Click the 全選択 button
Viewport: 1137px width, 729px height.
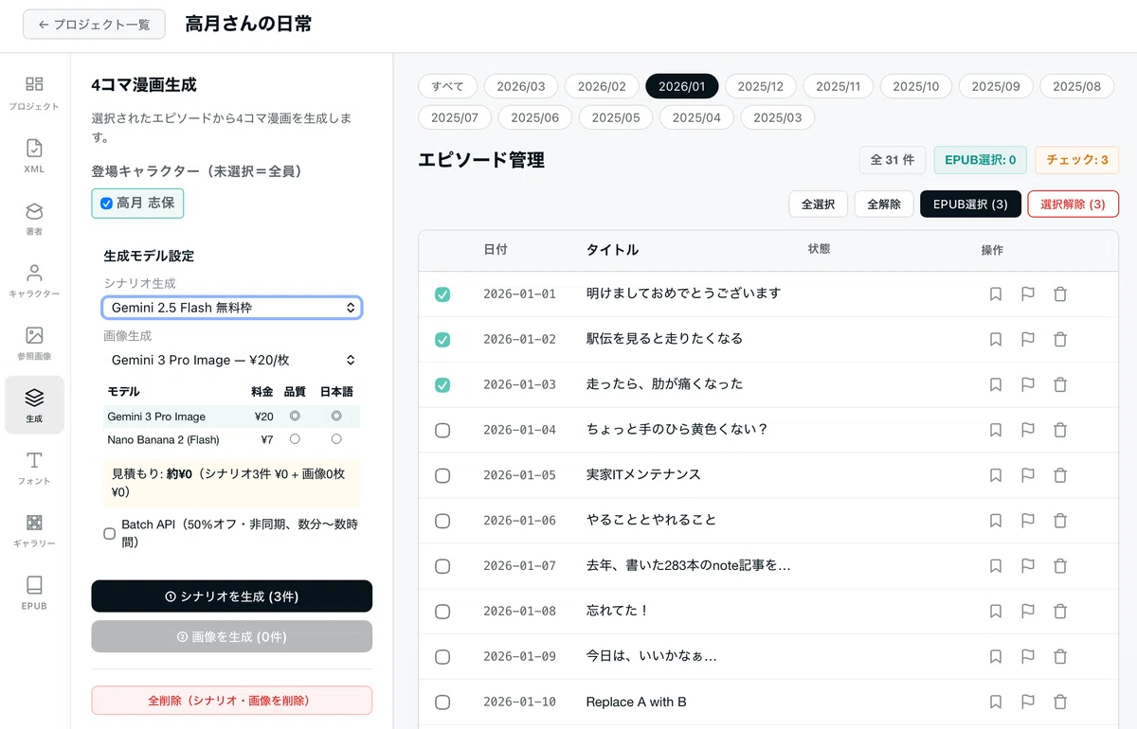[818, 204]
